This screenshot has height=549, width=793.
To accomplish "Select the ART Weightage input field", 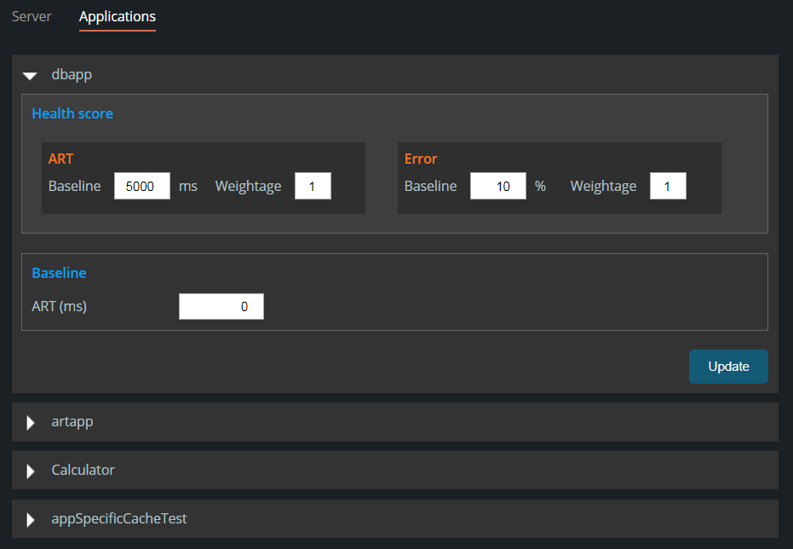I will (x=313, y=185).
